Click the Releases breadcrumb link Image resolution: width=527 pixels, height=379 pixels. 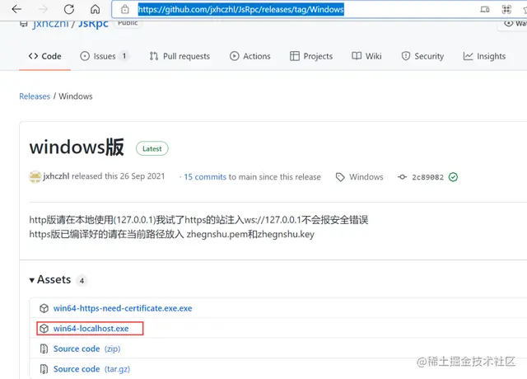(35, 96)
